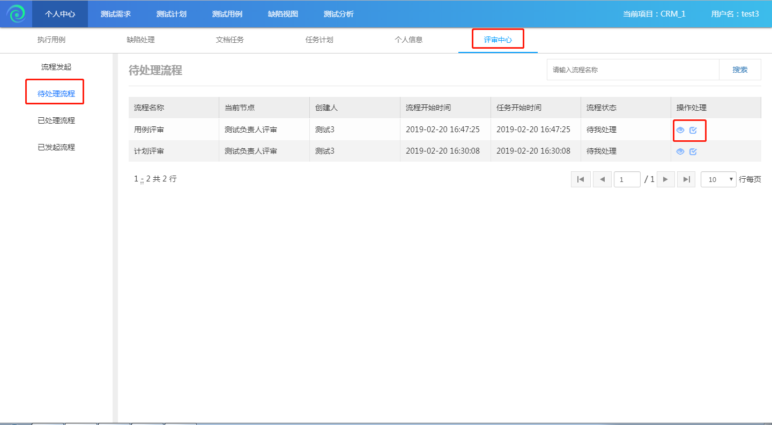This screenshot has height=425, width=772.
Task: Click the handle icon for 用例评审 row
Action: [693, 130]
